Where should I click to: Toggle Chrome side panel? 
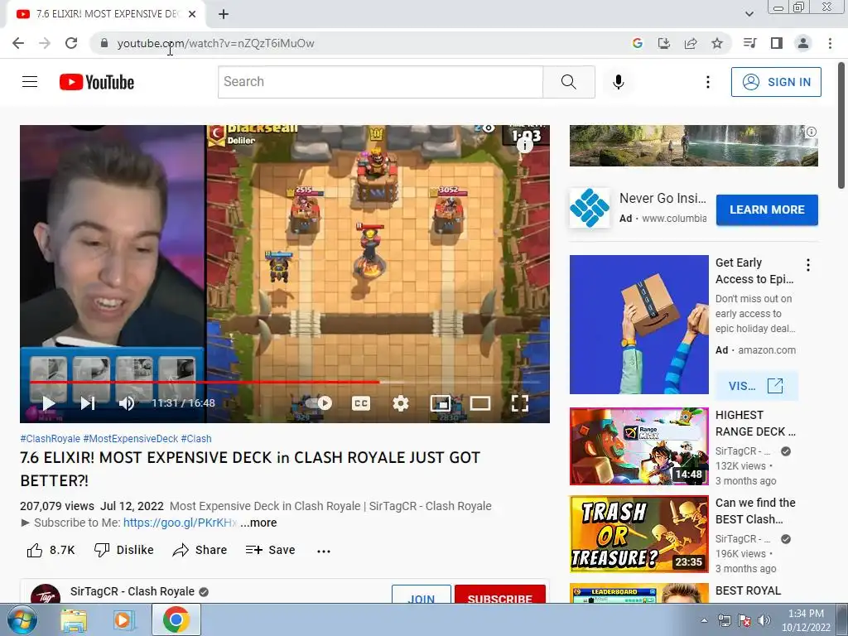click(x=776, y=43)
